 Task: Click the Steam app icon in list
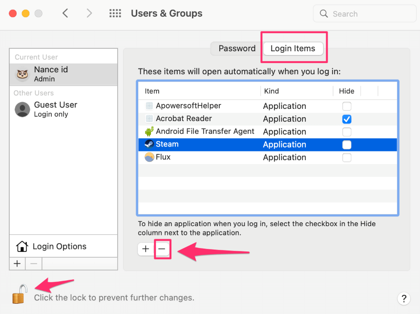pos(149,144)
